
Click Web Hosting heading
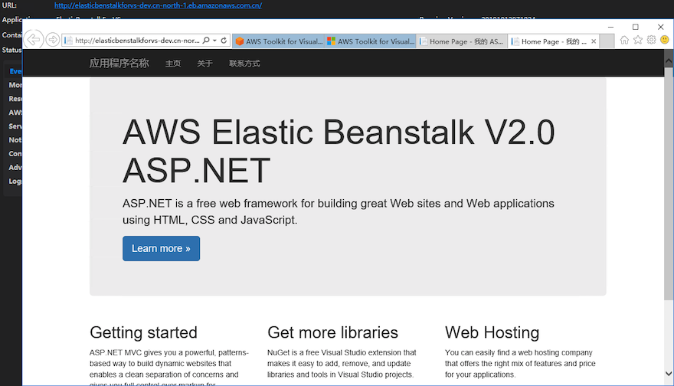pyautogui.click(x=492, y=332)
